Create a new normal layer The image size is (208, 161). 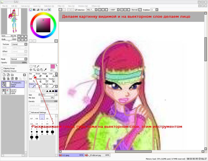point(4,75)
